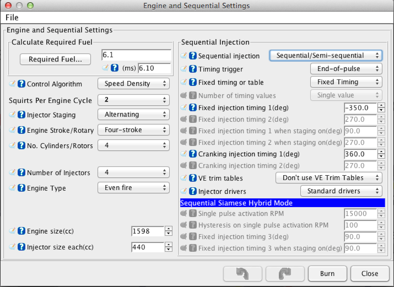Click the Close button

tap(370, 274)
